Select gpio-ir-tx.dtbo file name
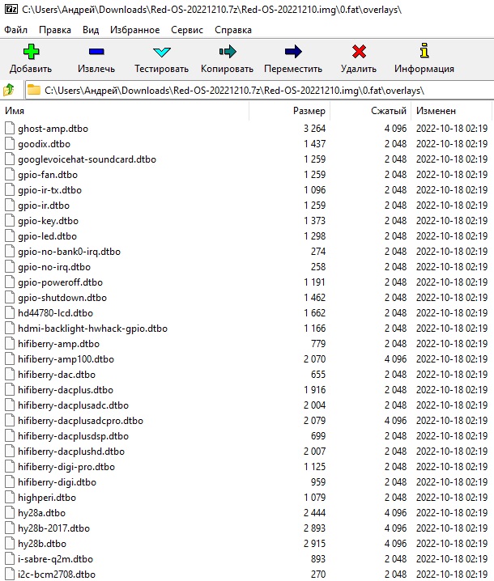The height and width of the screenshot is (581, 494). coord(49,190)
